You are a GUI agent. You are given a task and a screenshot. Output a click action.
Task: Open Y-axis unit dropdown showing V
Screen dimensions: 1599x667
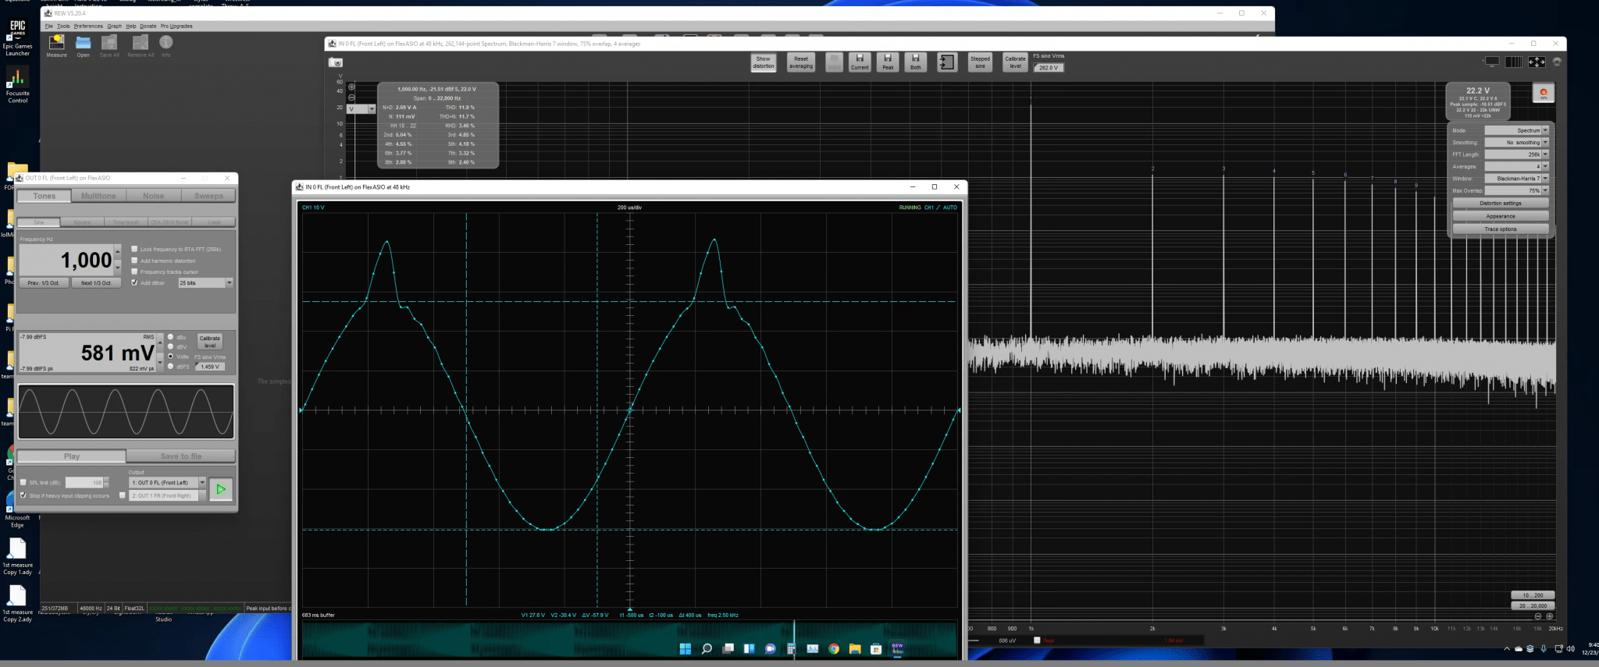pos(361,108)
